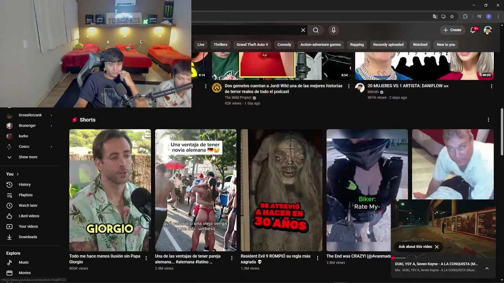
Task: Select the New to you chip
Action: (446, 44)
